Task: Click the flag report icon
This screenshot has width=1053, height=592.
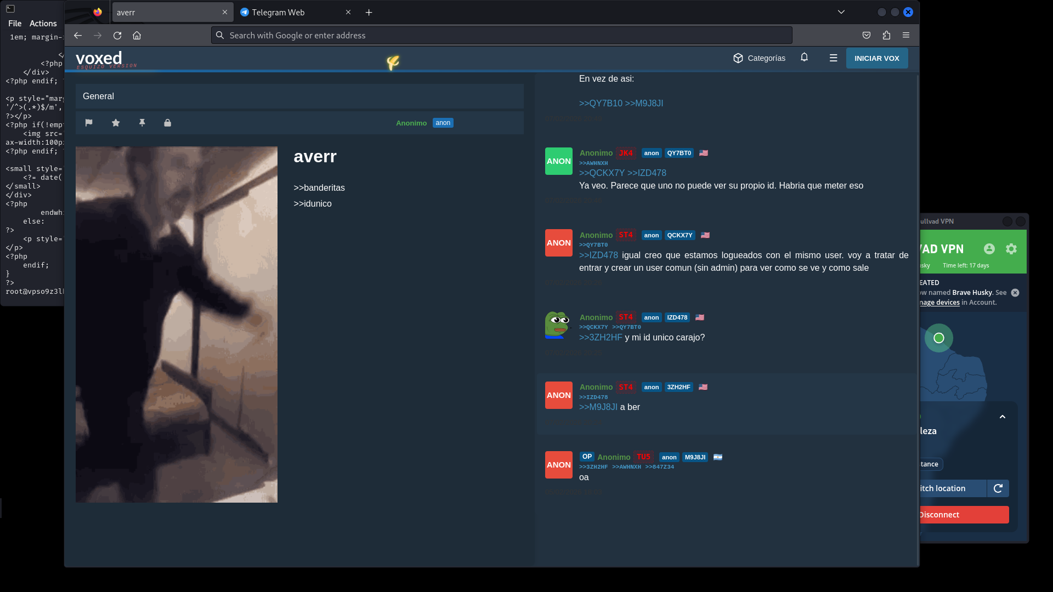Action: point(89,123)
